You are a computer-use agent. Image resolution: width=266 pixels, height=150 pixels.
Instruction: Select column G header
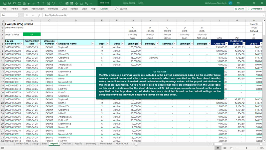coord(133,20)
